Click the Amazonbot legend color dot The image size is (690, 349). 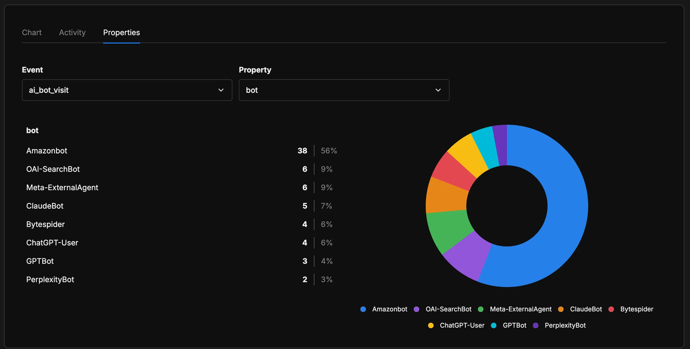point(363,309)
